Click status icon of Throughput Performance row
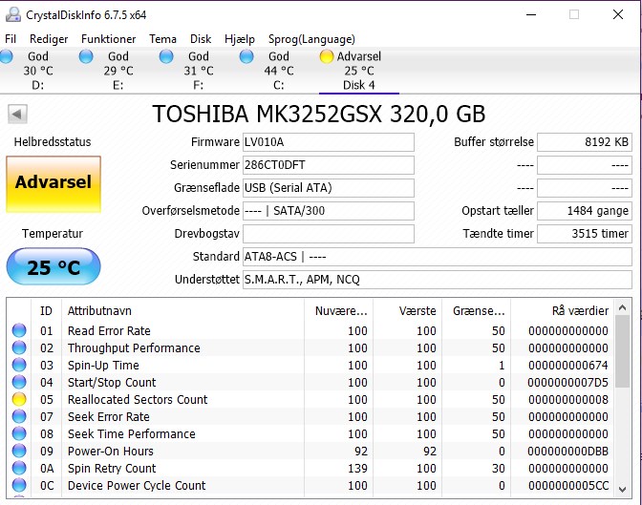 click(19, 347)
